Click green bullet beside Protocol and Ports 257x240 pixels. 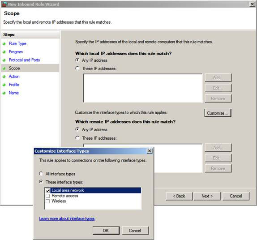coord(4,60)
